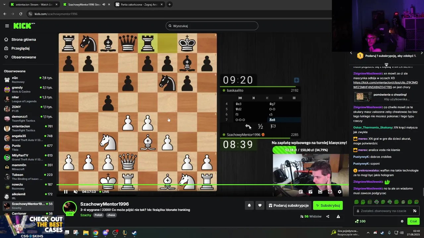This screenshot has height=238, width=424.
Task: Open the xntentacion clip link in chat
Action: point(385,85)
